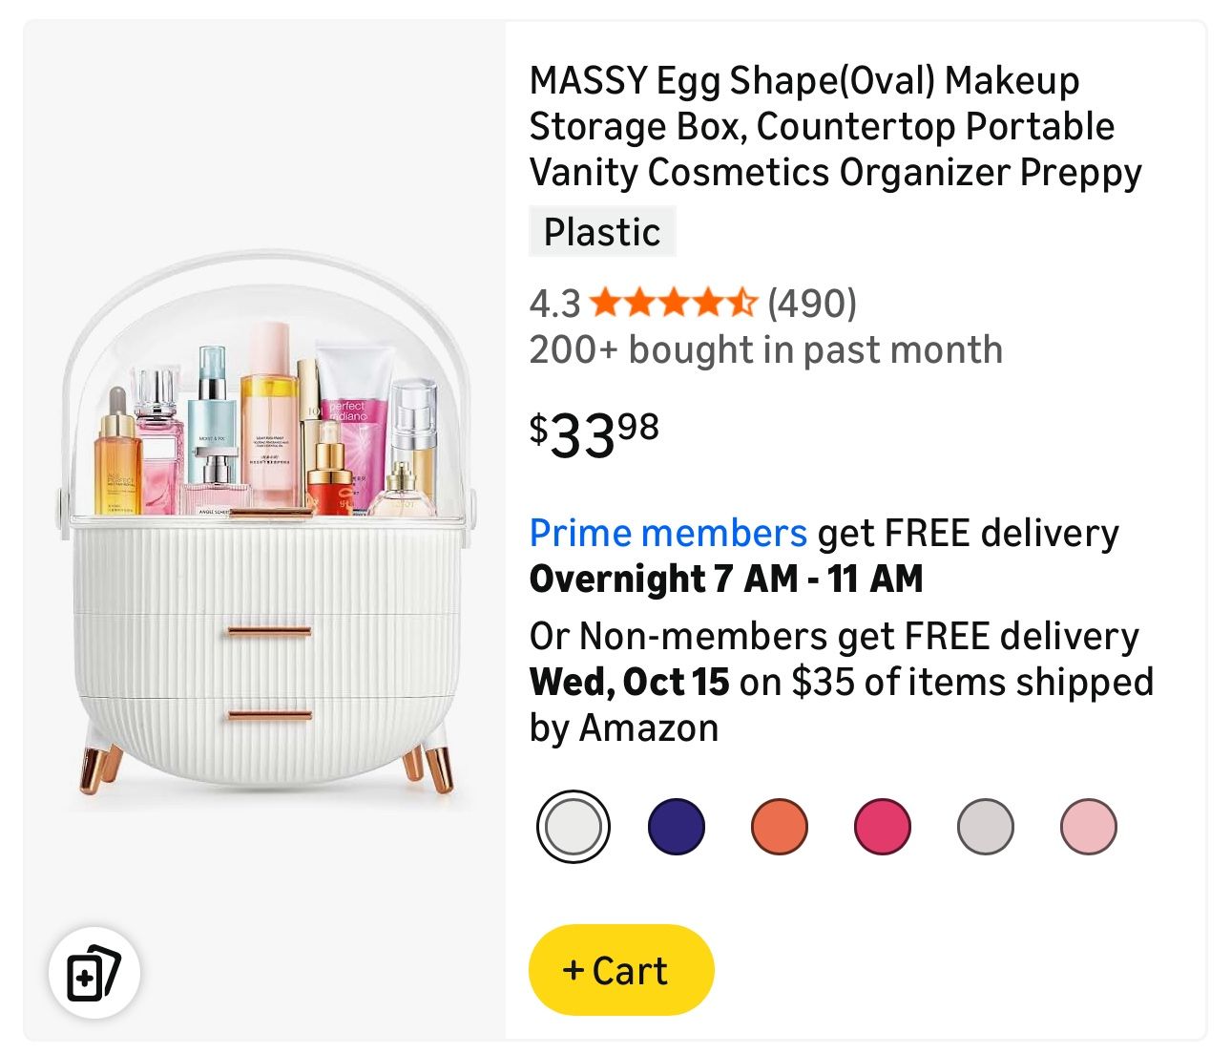Image resolution: width=1231 pixels, height=1054 pixels.
Task: Open the Prime members link
Action: [668, 533]
